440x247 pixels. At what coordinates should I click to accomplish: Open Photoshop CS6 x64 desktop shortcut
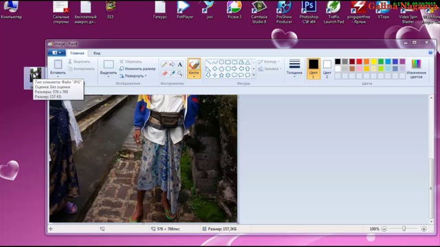click(x=309, y=12)
